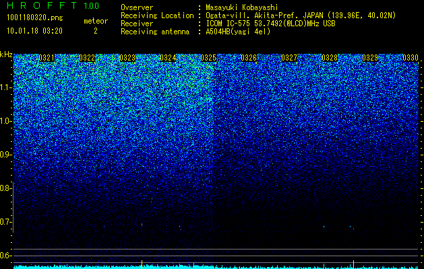The height and width of the screenshot is (269, 424).
Task: Click the Receiving Location label
Action: tap(157, 15)
